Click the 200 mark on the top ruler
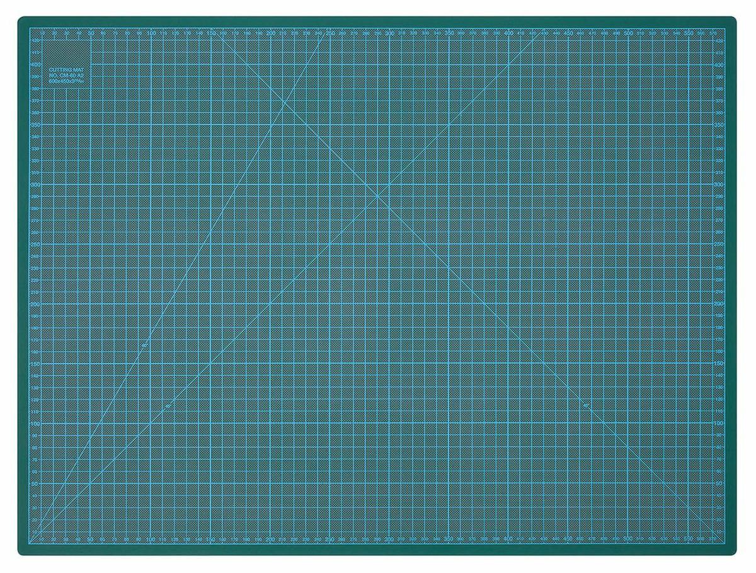Screen dimensions: 756x573 pyautogui.click(x=271, y=32)
